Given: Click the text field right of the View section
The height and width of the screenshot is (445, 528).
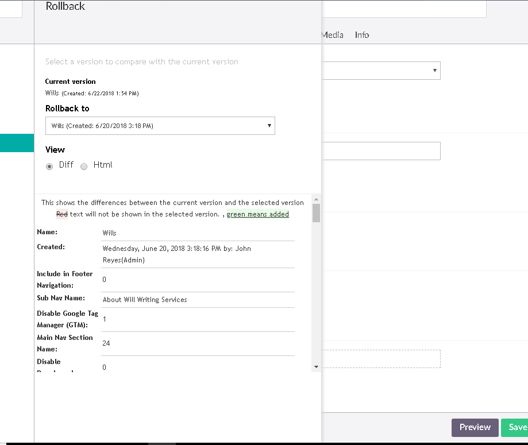Looking at the screenshot, I should (x=381, y=151).
